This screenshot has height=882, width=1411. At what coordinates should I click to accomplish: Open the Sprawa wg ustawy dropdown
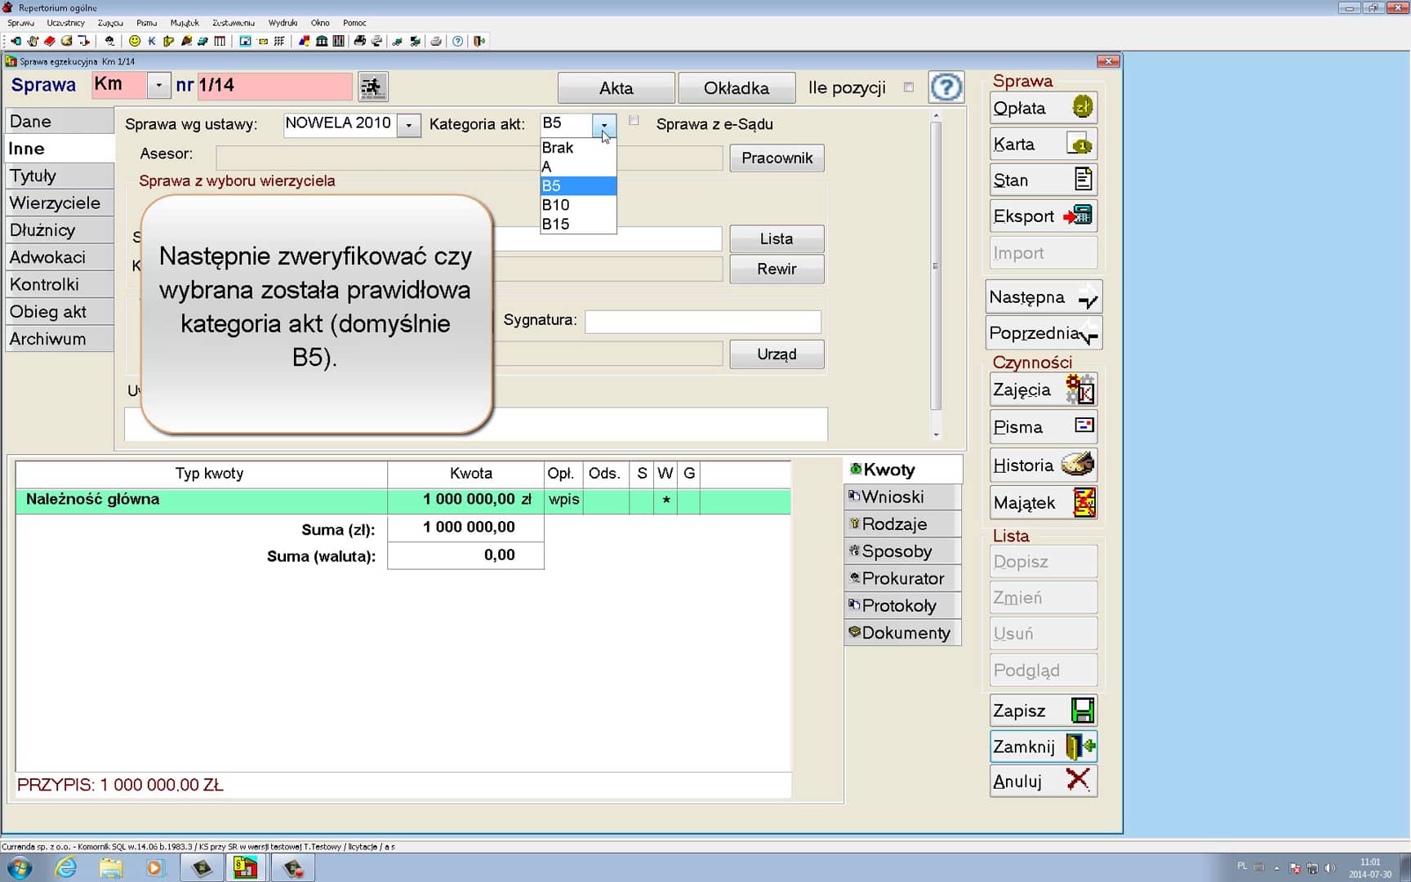coord(408,125)
